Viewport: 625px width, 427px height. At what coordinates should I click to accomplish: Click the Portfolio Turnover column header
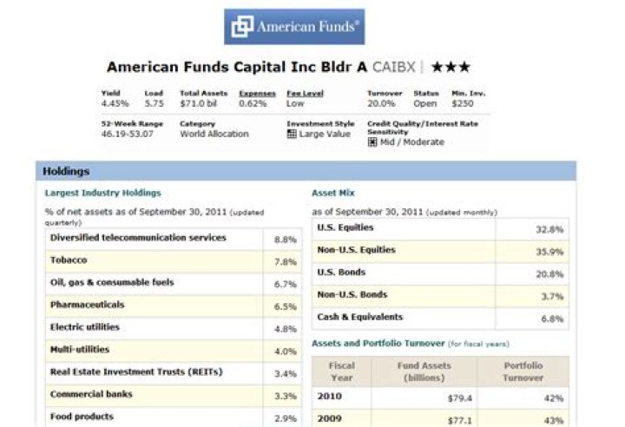523,371
